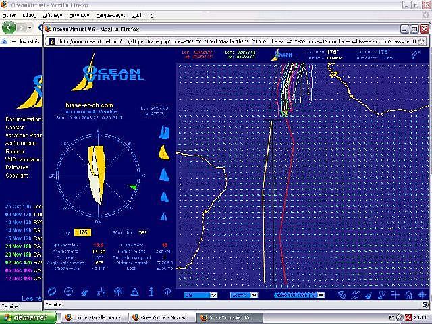Screen dimensions: 432x324
Task: Click the refresh arrows icon in bottom toolbar
Action: tap(52, 291)
